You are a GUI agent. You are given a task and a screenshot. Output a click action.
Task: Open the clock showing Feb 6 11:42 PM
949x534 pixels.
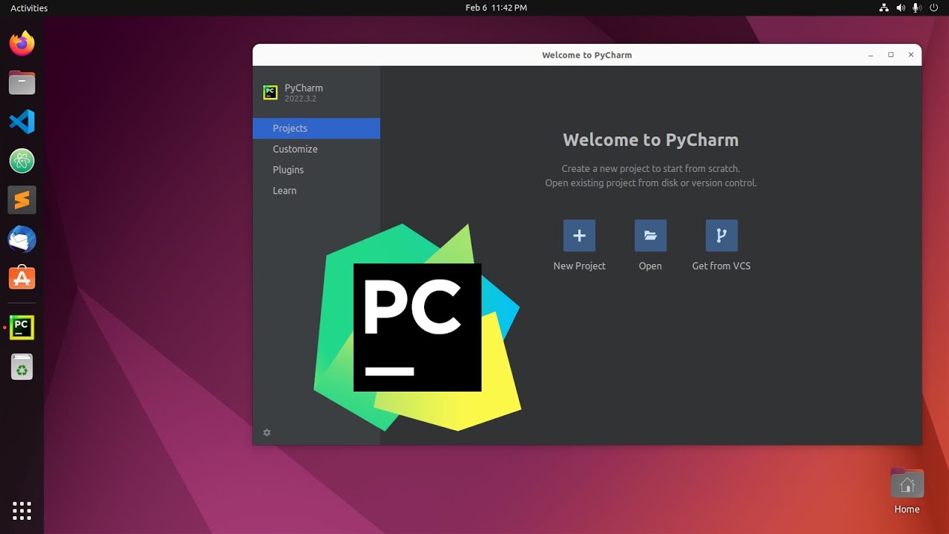click(x=496, y=7)
